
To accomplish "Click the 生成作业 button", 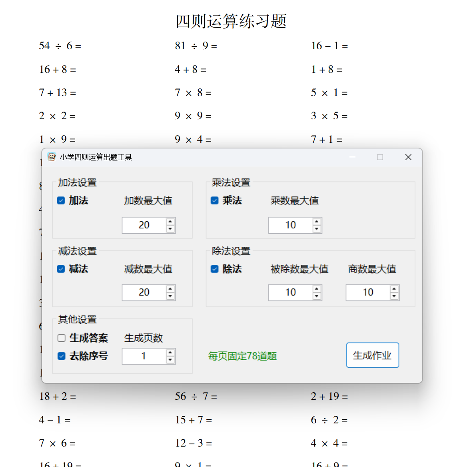I will point(373,355).
